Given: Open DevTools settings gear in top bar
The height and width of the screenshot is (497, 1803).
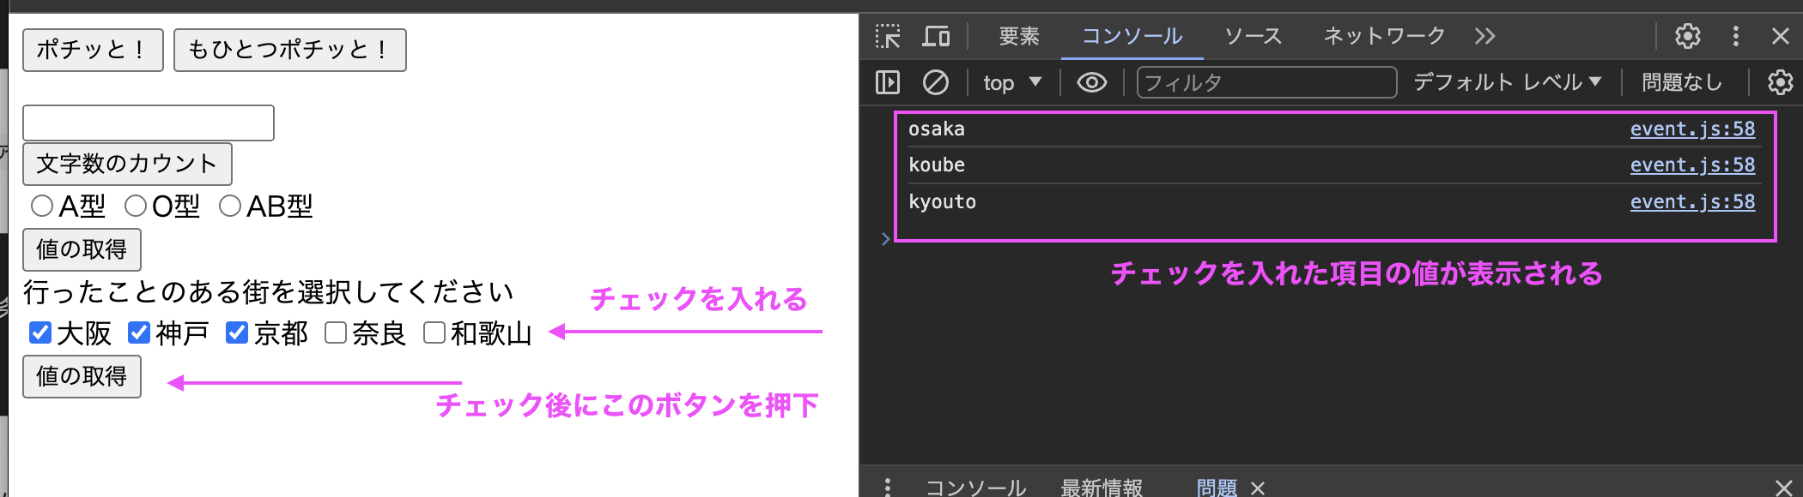Looking at the screenshot, I should pos(1687,36).
